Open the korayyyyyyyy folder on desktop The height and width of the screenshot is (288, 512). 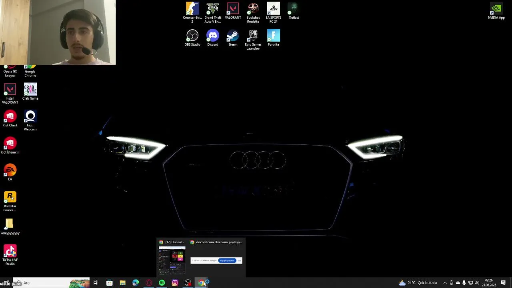[10, 226]
